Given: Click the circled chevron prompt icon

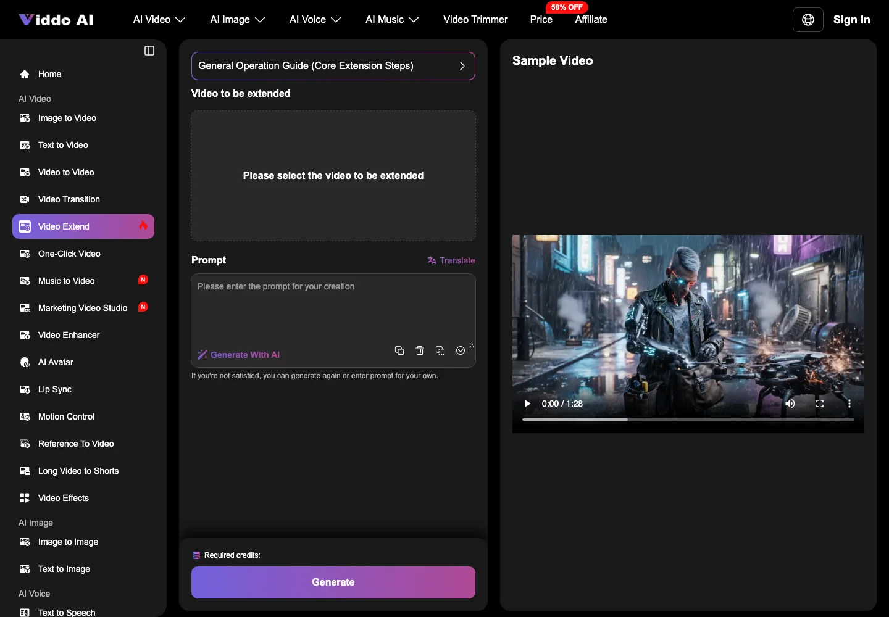Looking at the screenshot, I should click(x=461, y=350).
